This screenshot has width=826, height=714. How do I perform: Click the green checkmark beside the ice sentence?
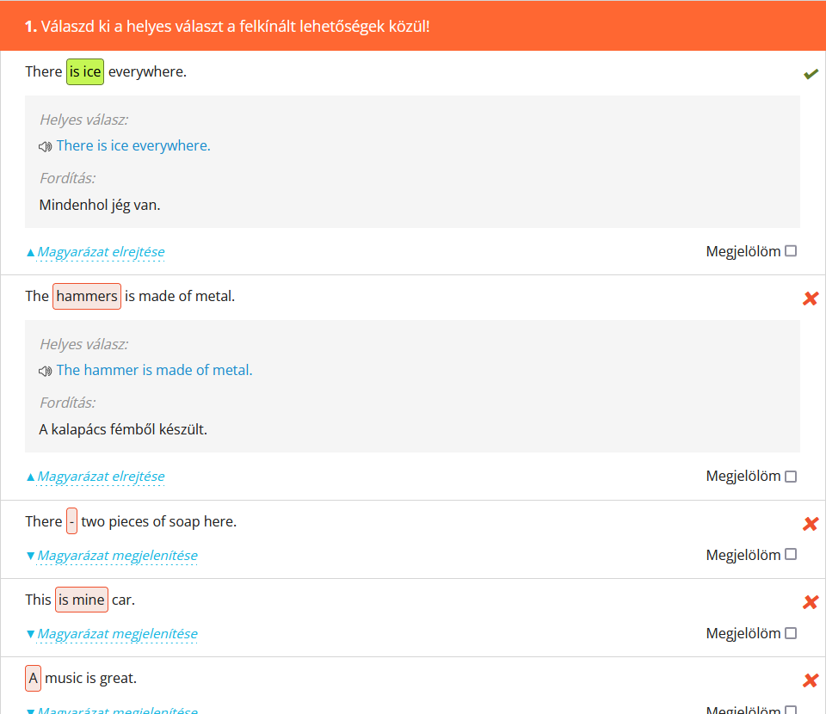click(x=810, y=74)
